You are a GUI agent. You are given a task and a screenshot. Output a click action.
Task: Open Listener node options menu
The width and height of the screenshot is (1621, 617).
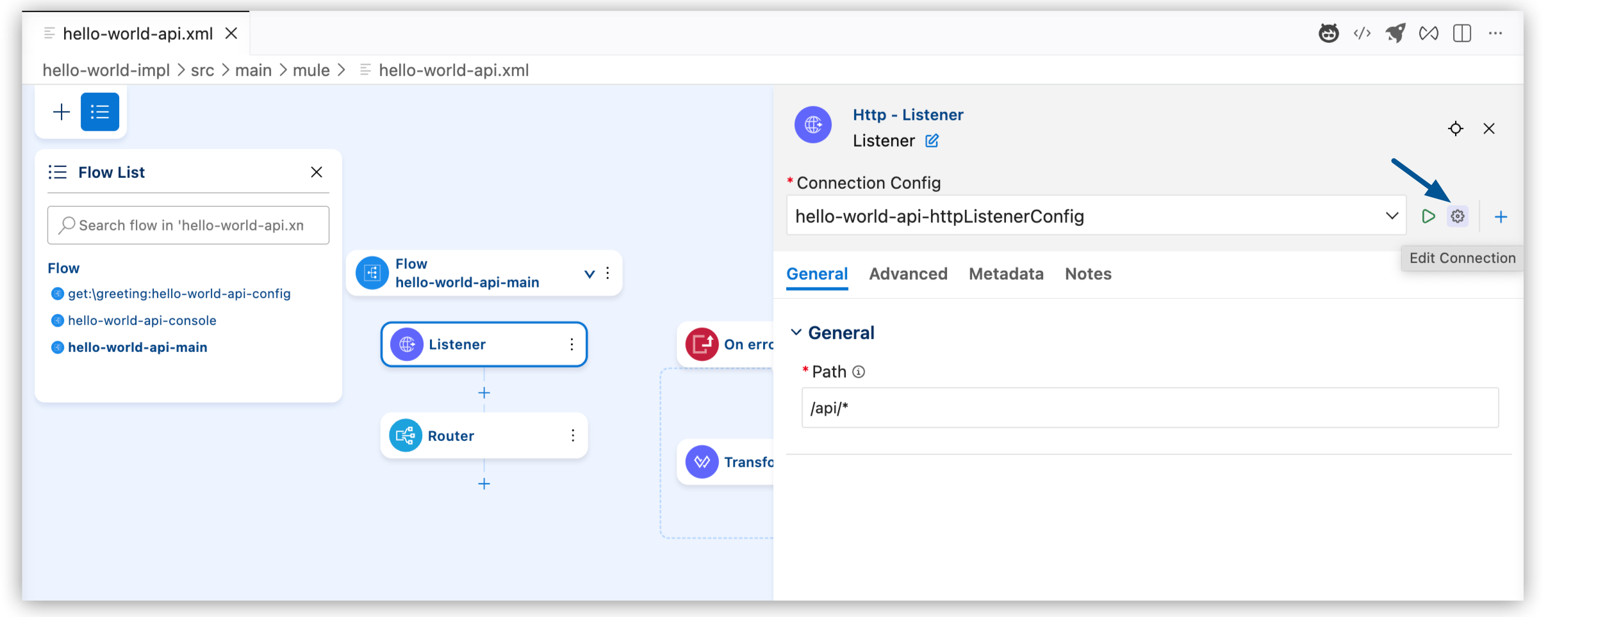[x=572, y=344]
